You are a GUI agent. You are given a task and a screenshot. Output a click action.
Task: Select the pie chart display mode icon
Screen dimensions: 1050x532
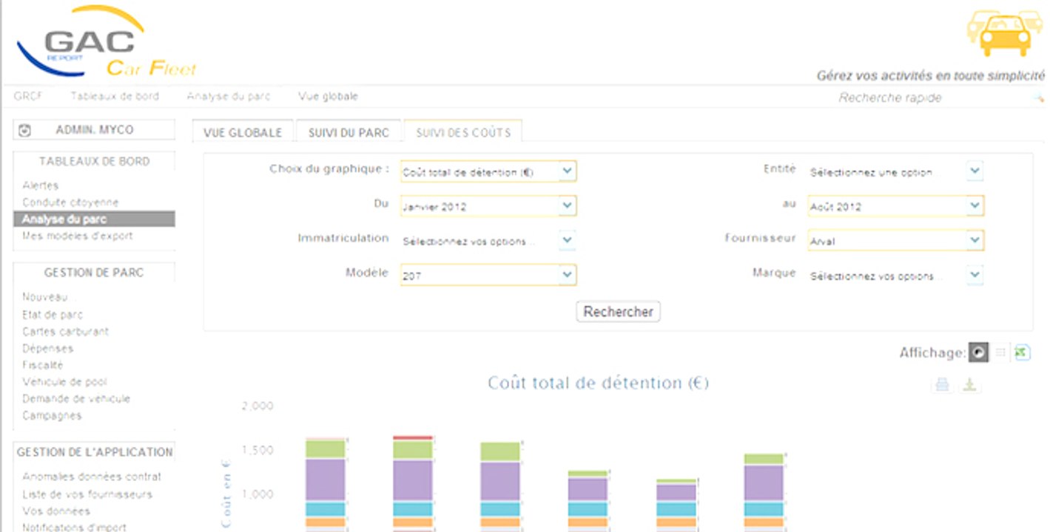pos(978,353)
